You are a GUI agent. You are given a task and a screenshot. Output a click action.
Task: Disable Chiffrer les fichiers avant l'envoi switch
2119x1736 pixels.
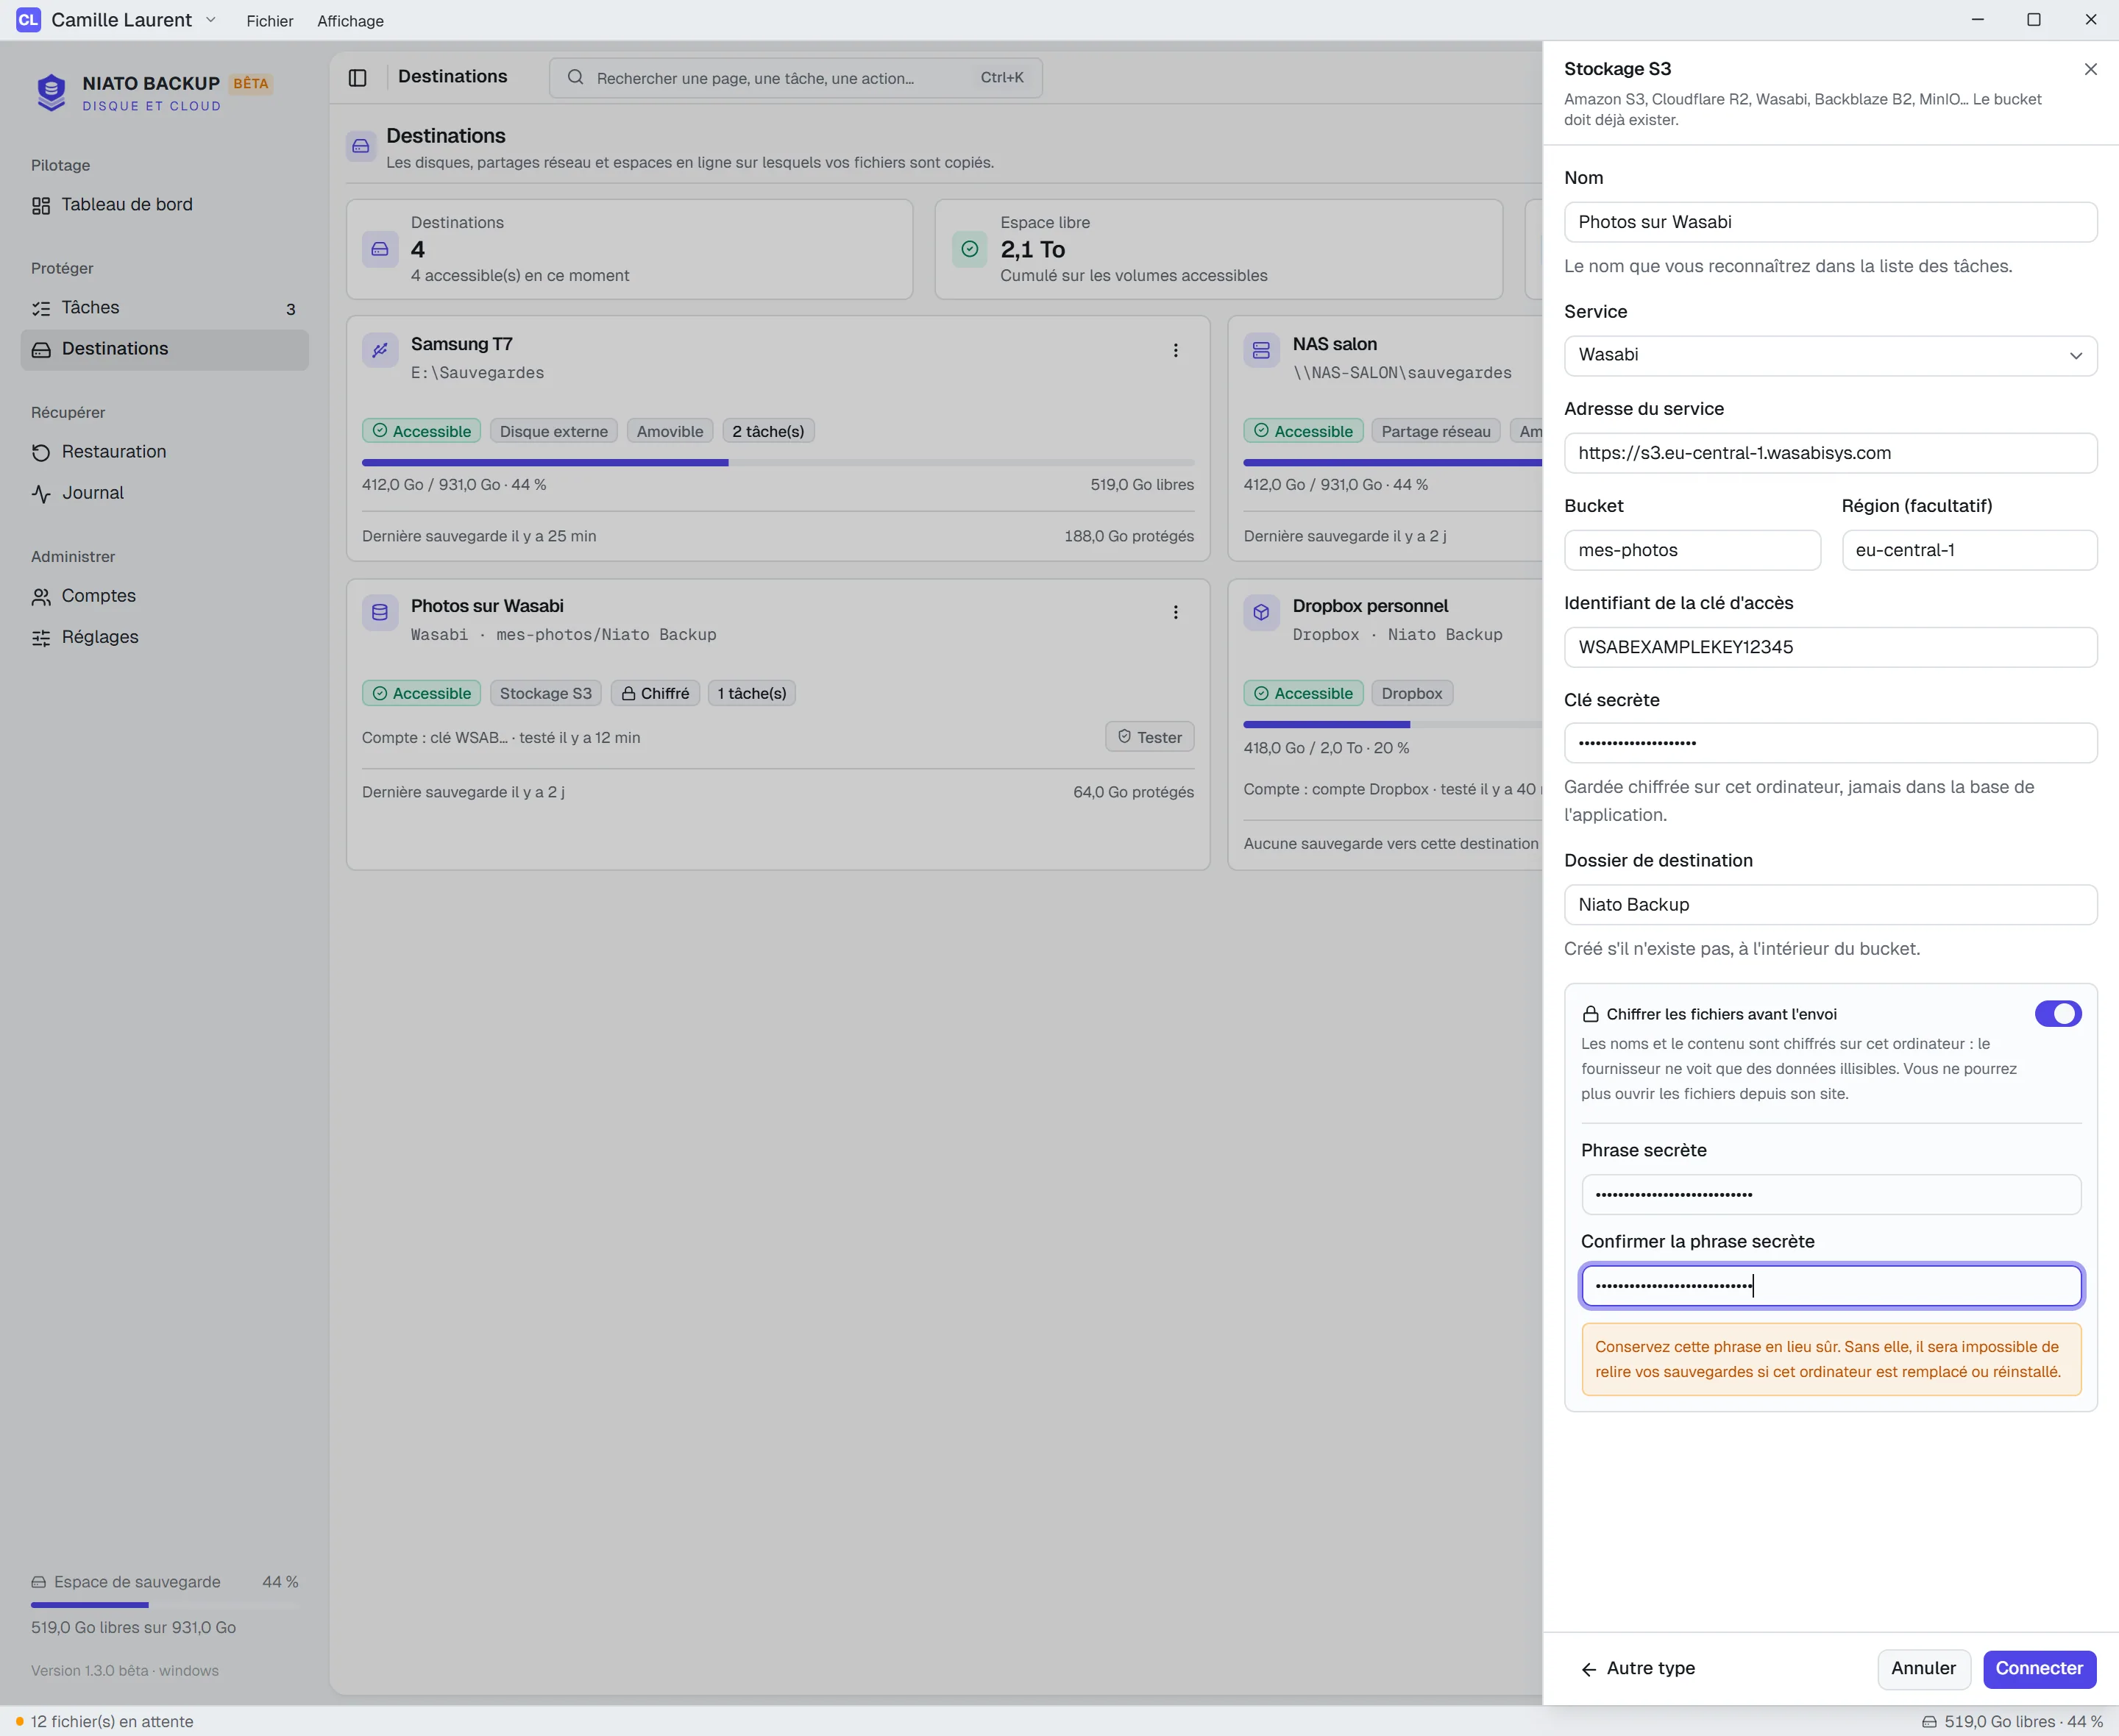(x=2058, y=1014)
